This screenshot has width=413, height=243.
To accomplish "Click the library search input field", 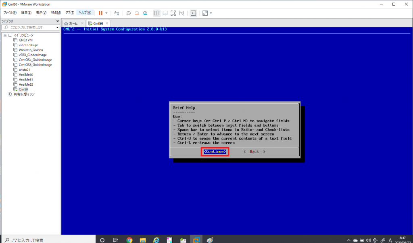I will click(x=28, y=28).
